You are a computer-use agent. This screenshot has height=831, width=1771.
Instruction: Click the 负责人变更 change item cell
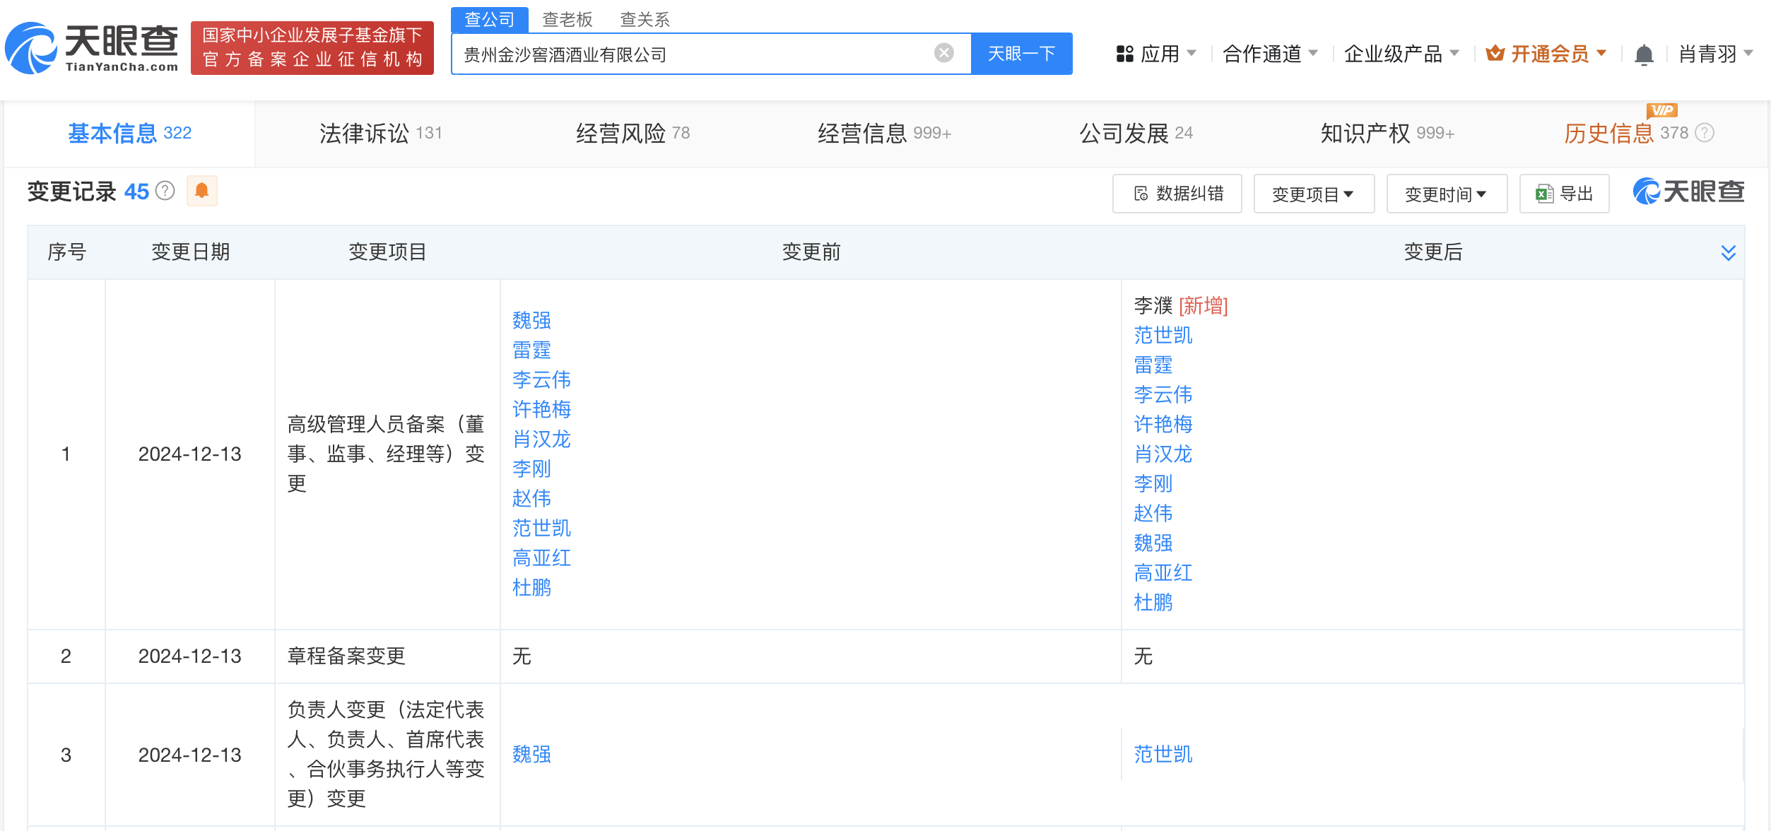386,754
